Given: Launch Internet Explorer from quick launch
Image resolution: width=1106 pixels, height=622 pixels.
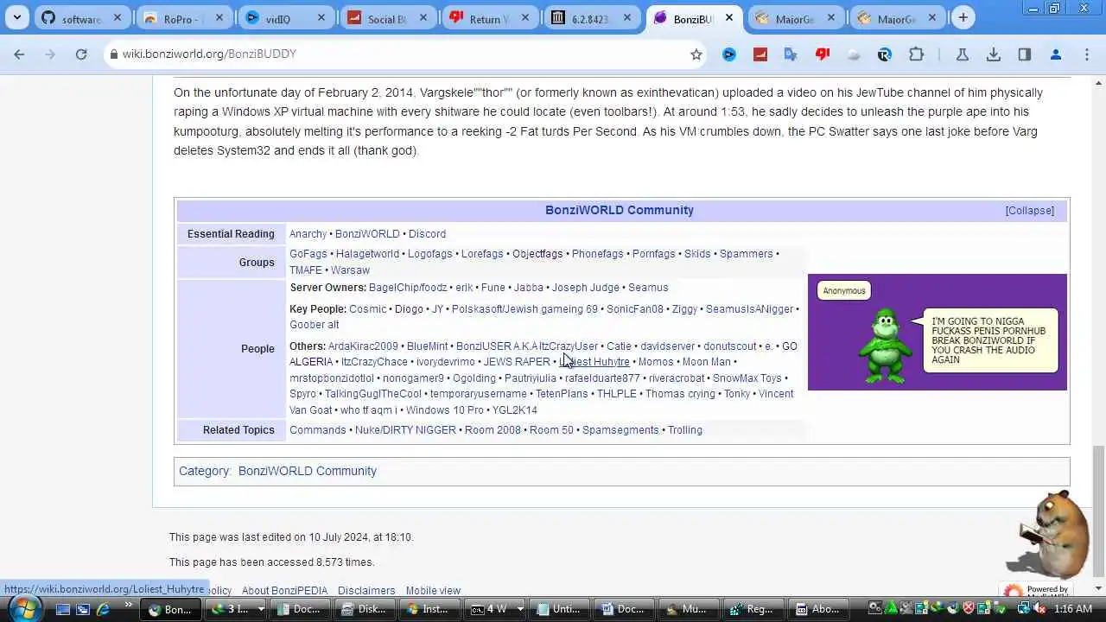Looking at the screenshot, I should (103, 609).
